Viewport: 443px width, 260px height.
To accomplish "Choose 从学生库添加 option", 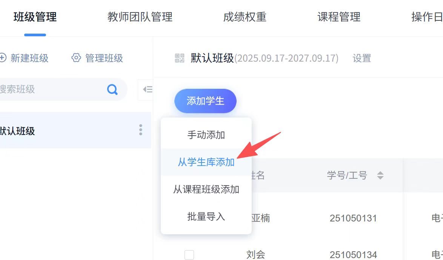I will tap(206, 162).
